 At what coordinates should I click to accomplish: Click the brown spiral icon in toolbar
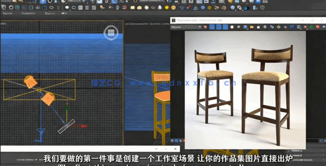click(x=224, y=8)
